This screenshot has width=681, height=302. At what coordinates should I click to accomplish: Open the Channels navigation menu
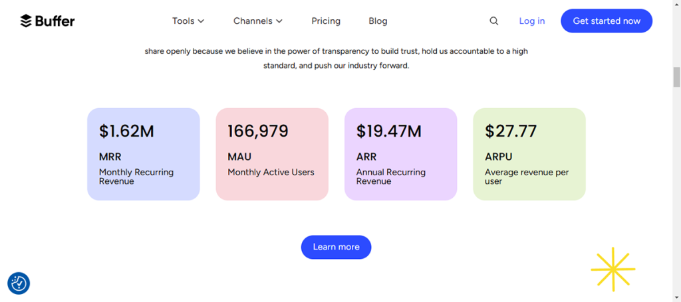252,21
